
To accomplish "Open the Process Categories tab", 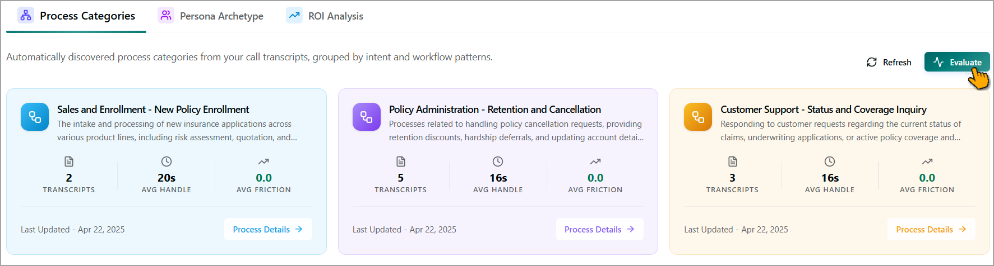I will click(x=76, y=16).
